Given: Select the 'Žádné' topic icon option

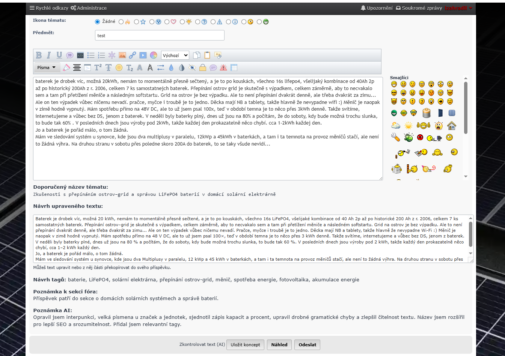Looking at the screenshot, I should (x=98, y=22).
